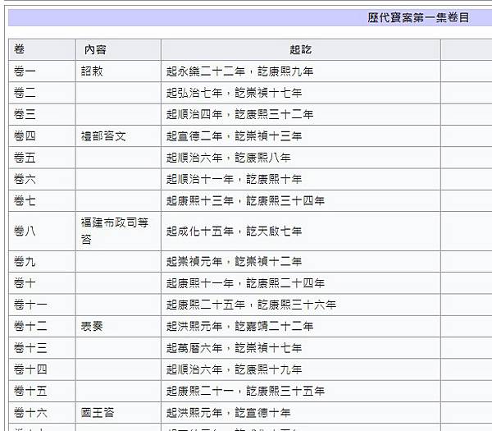Select the 詔敕 content cell
Viewport: 492px width, 431px height.
(x=118, y=71)
